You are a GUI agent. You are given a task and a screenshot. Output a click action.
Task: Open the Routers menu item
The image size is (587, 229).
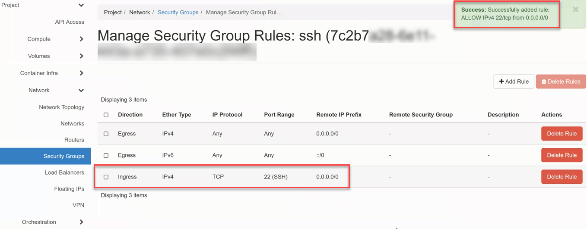(x=74, y=140)
